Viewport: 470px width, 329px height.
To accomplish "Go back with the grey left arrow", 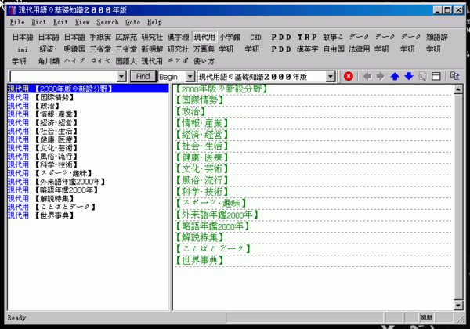I will (367, 77).
